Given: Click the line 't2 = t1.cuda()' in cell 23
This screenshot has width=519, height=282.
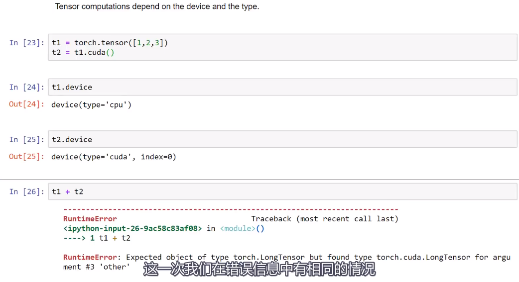Looking at the screenshot, I should coord(83,52).
